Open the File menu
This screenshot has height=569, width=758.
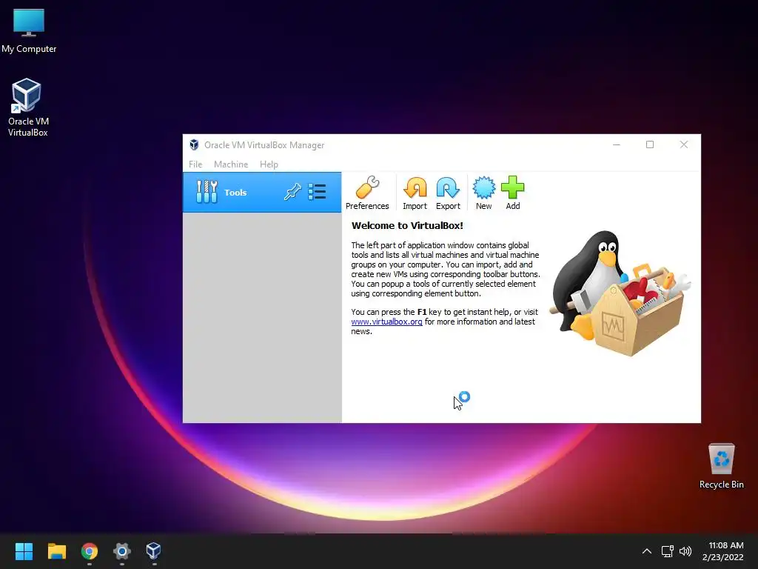[x=195, y=164]
